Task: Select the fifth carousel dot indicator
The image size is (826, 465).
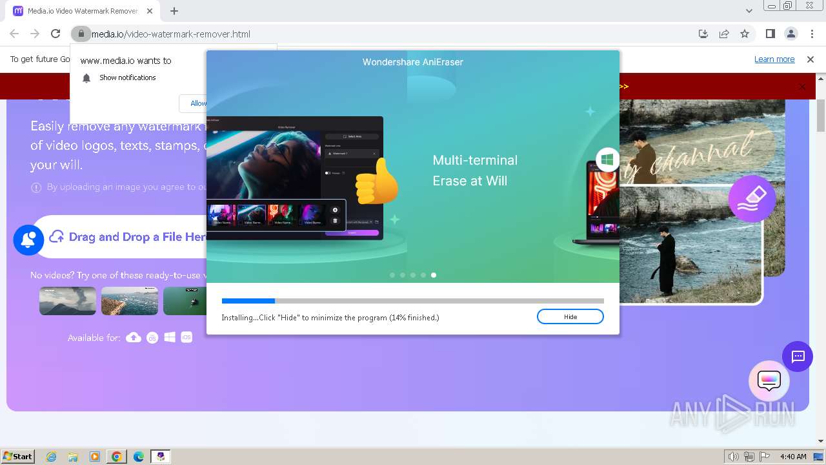Action: pyautogui.click(x=434, y=275)
